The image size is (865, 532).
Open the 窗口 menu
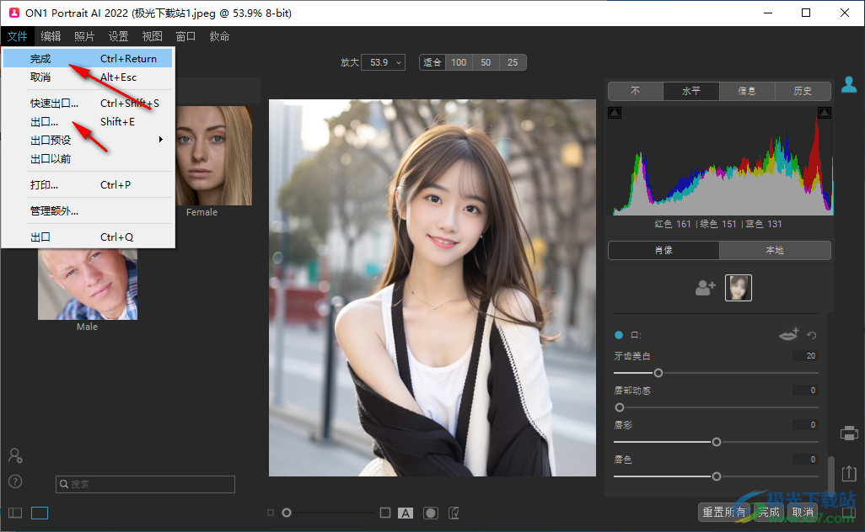186,36
